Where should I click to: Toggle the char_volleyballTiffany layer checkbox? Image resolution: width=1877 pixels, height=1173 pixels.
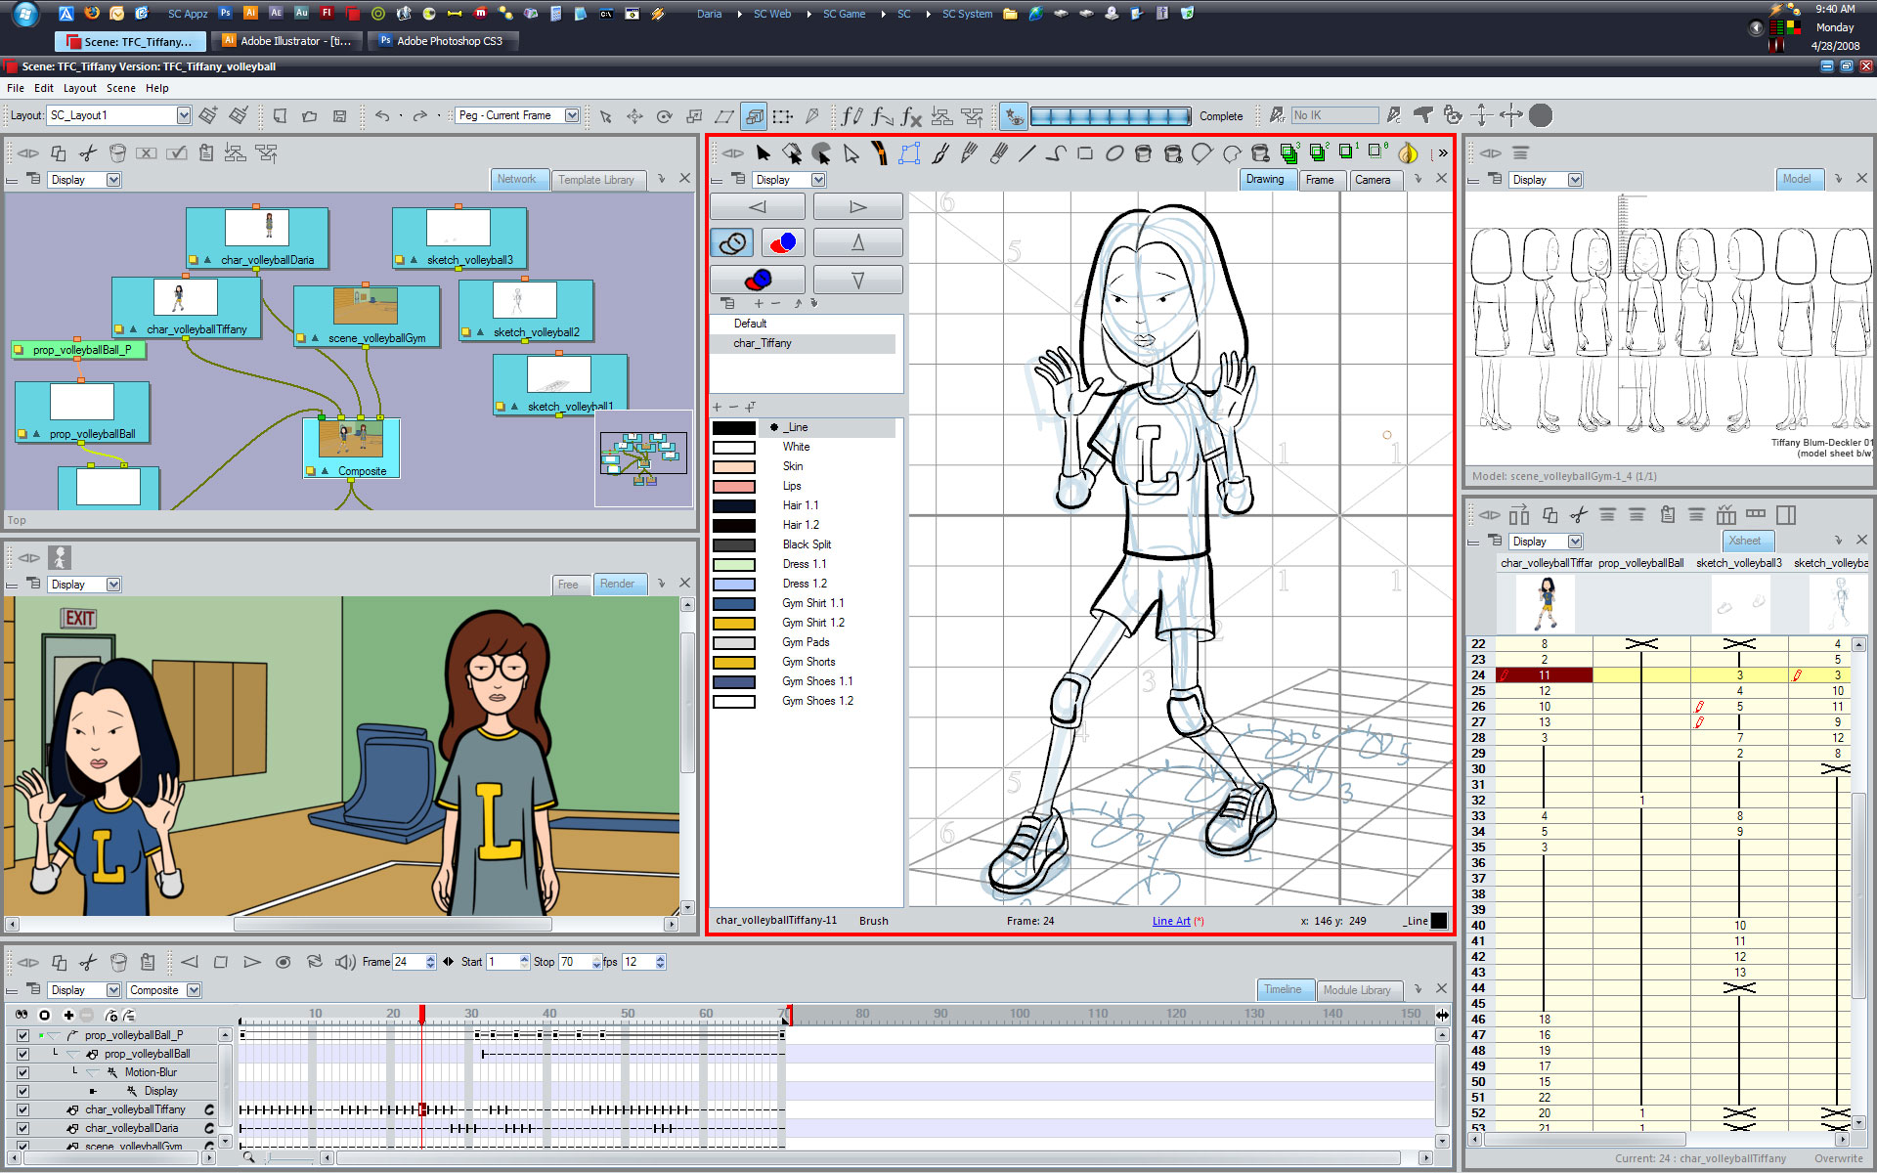(22, 1109)
